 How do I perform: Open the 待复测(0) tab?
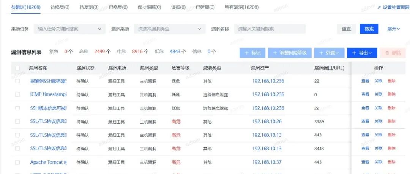click(x=89, y=7)
